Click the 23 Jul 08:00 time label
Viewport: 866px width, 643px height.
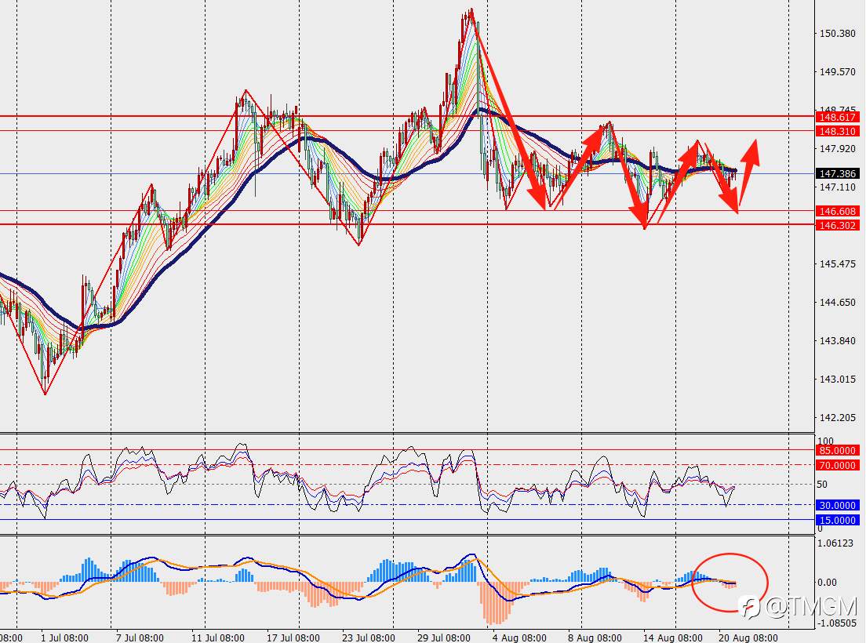pyautogui.click(x=369, y=638)
